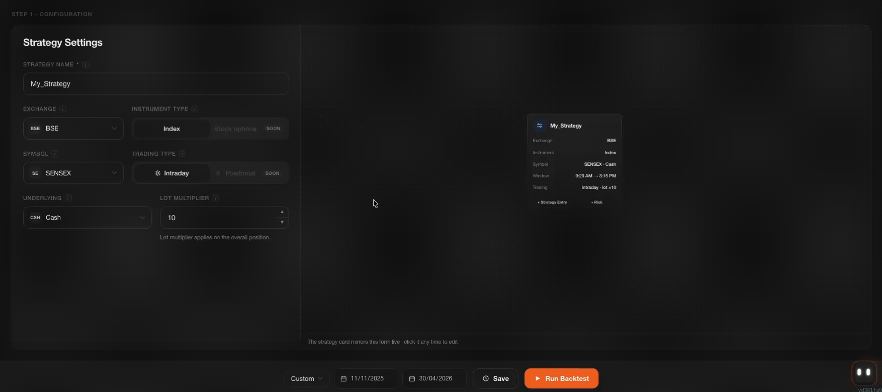Screen dimensions: 882x392
Task: Expand the Cash underlying dropdown
Action: 87,218
